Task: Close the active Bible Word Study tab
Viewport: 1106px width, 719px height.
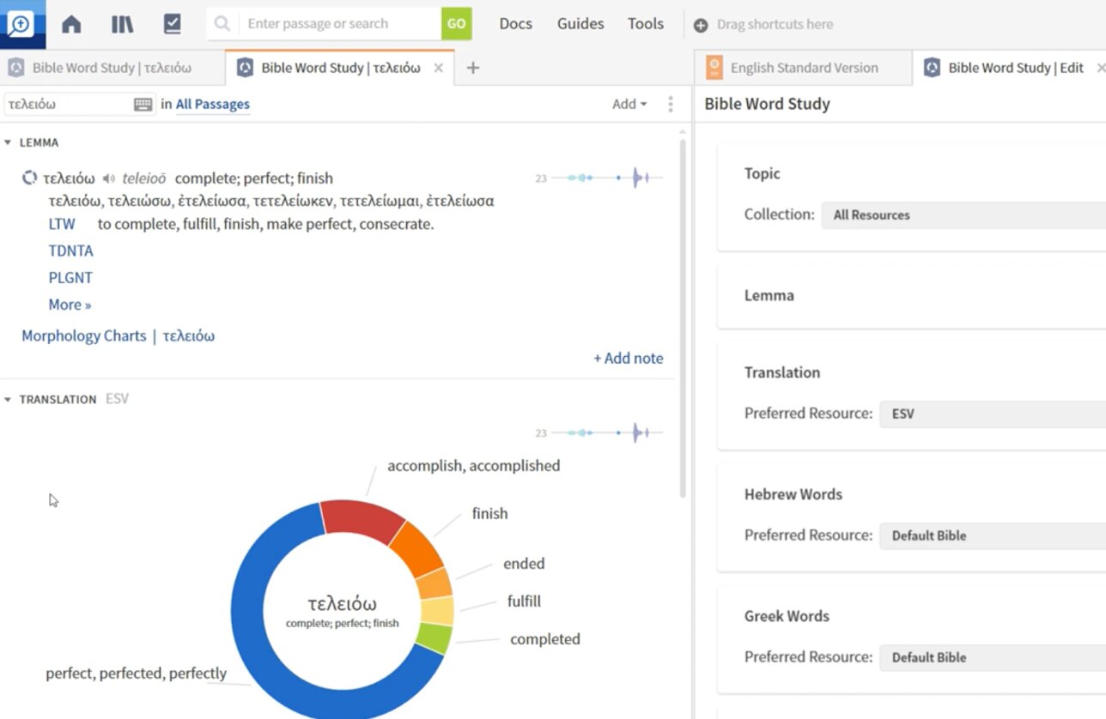Action: pos(439,68)
